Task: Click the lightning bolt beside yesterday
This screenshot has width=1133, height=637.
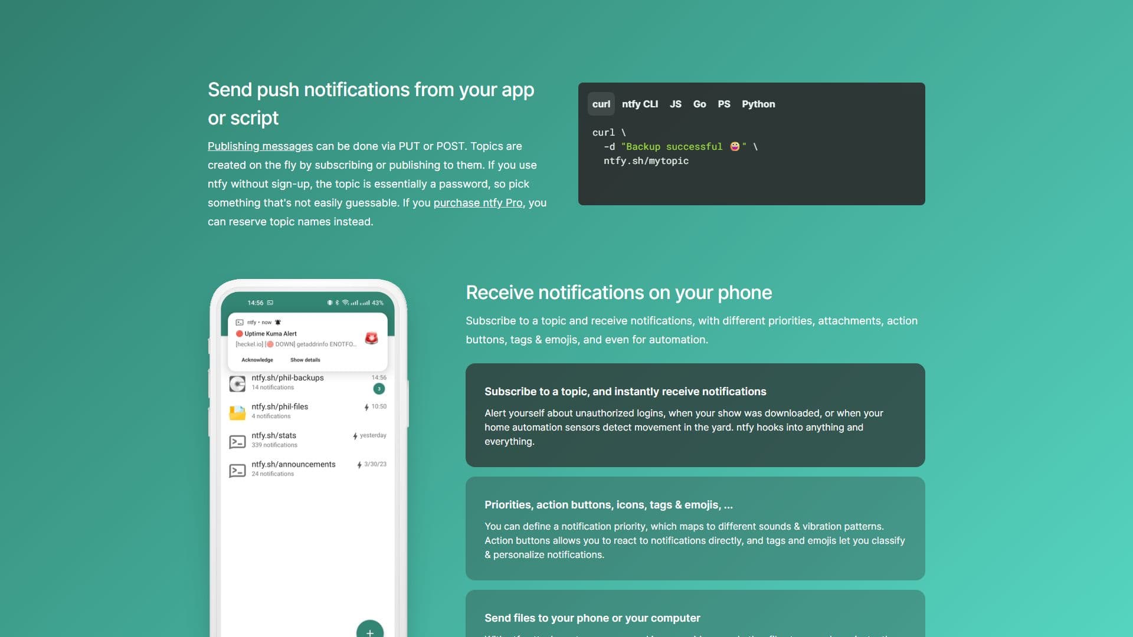Action: click(x=355, y=436)
